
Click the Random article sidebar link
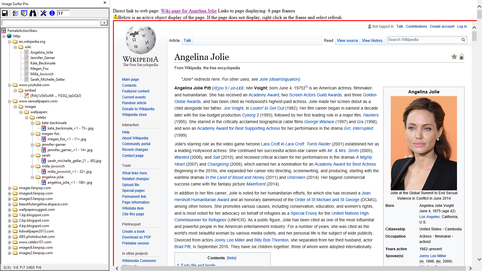[134, 103]
